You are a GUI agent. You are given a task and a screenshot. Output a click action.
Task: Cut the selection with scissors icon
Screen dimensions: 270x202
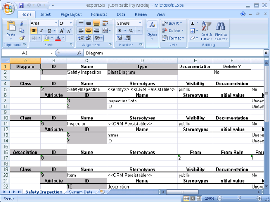[22, 23]
